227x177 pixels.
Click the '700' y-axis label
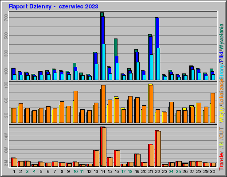click(6, 18)
